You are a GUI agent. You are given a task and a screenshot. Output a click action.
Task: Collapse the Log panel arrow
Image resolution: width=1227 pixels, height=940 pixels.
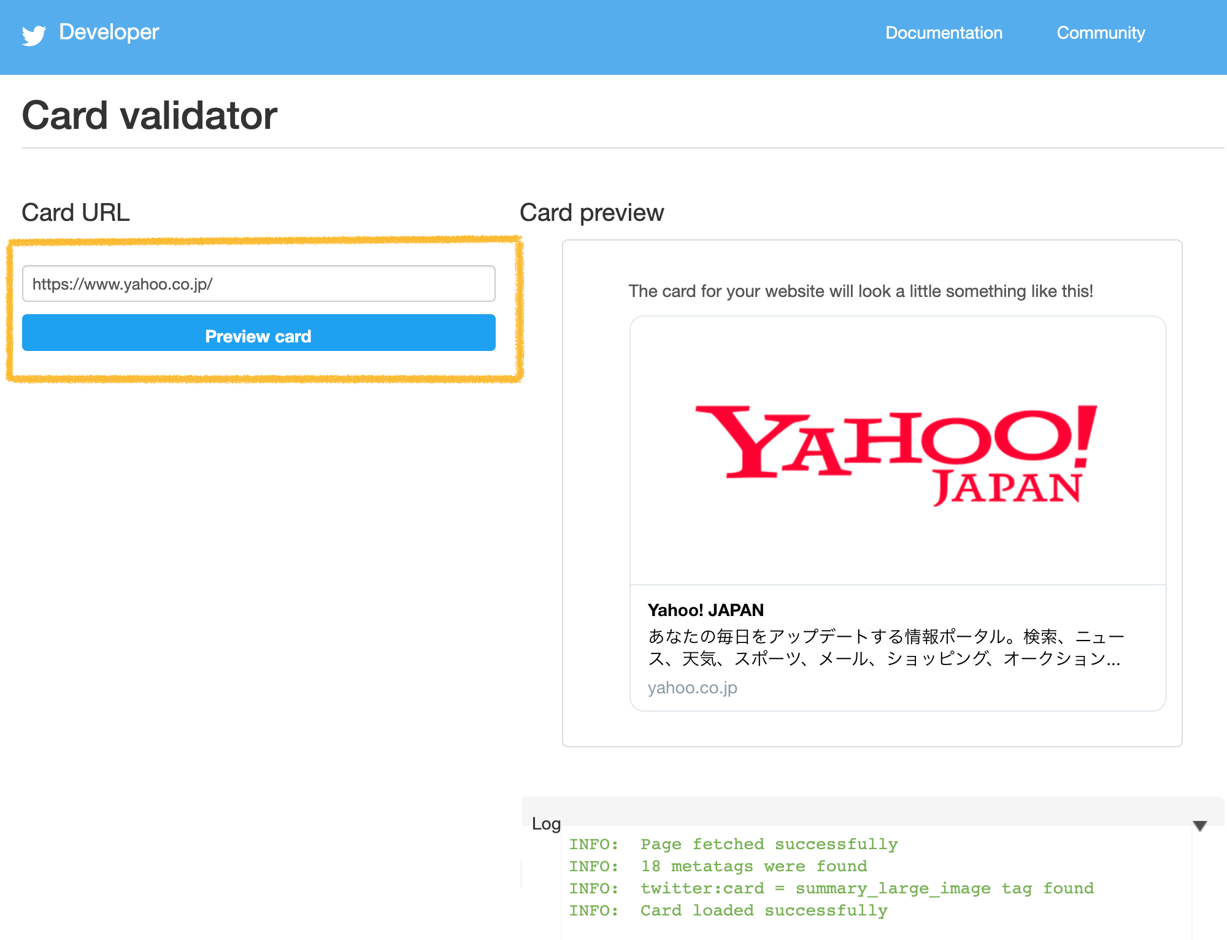[x=1200, y=826]
